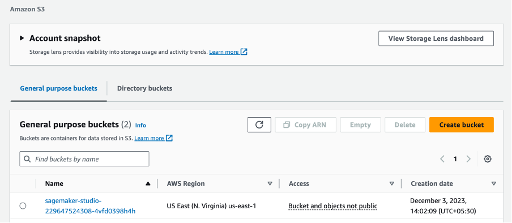The image size is (512, 223).
Task: Click the Access column header
Action: click(299, 183)
